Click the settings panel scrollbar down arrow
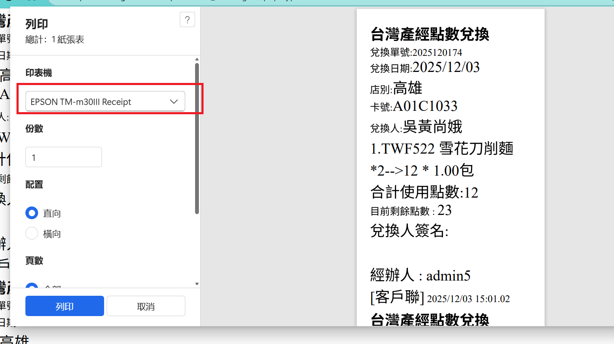The image size is (614, 344). (x=197, y=283)
